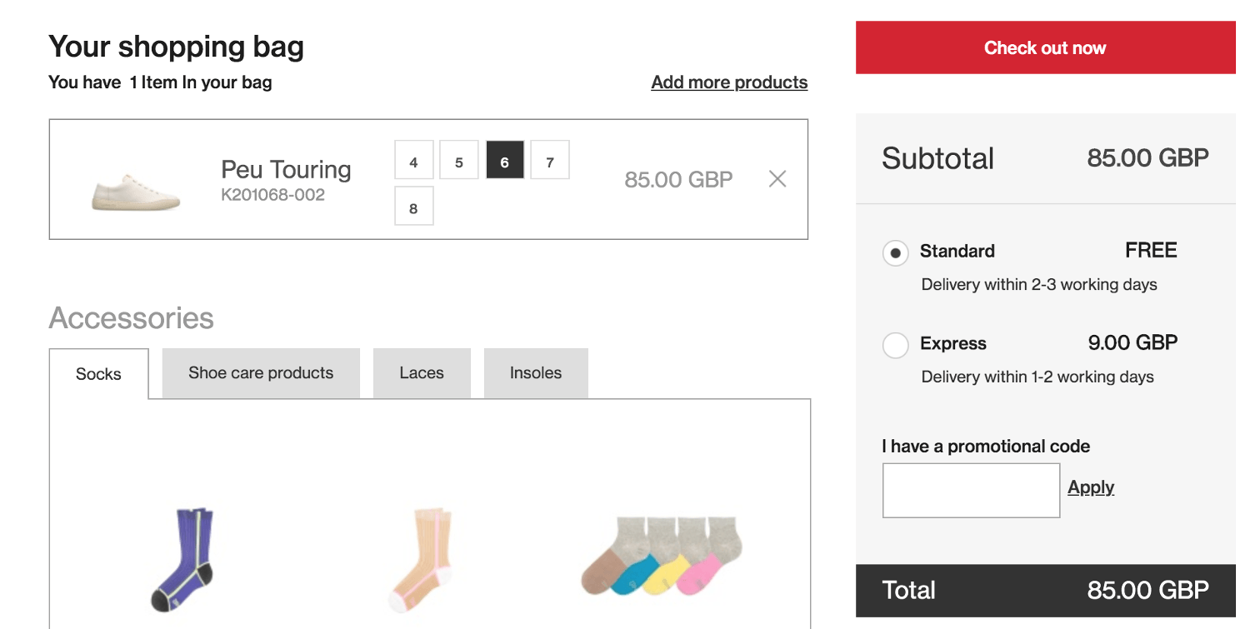Screen dimensions: 1250x629
Task: Click the selected size 6 box
Action: click(x=505, y=160)
